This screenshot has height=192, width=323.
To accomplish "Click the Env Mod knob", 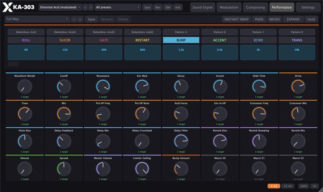I will 142,87.
